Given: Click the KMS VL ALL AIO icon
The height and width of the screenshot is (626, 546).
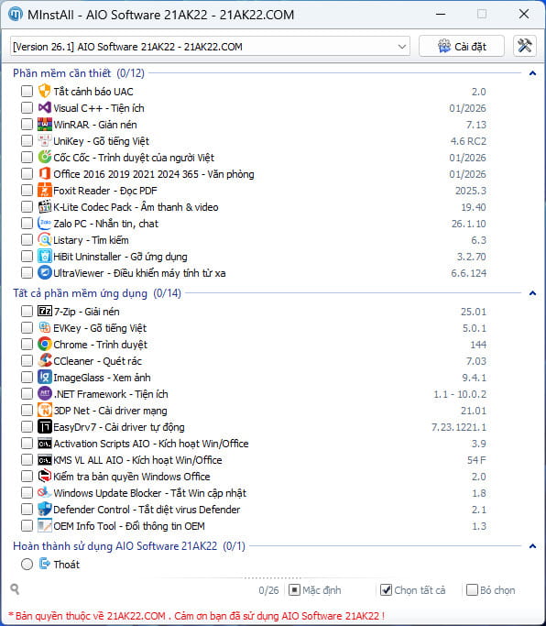Looking at the screenshot, I should coord(44,460).
